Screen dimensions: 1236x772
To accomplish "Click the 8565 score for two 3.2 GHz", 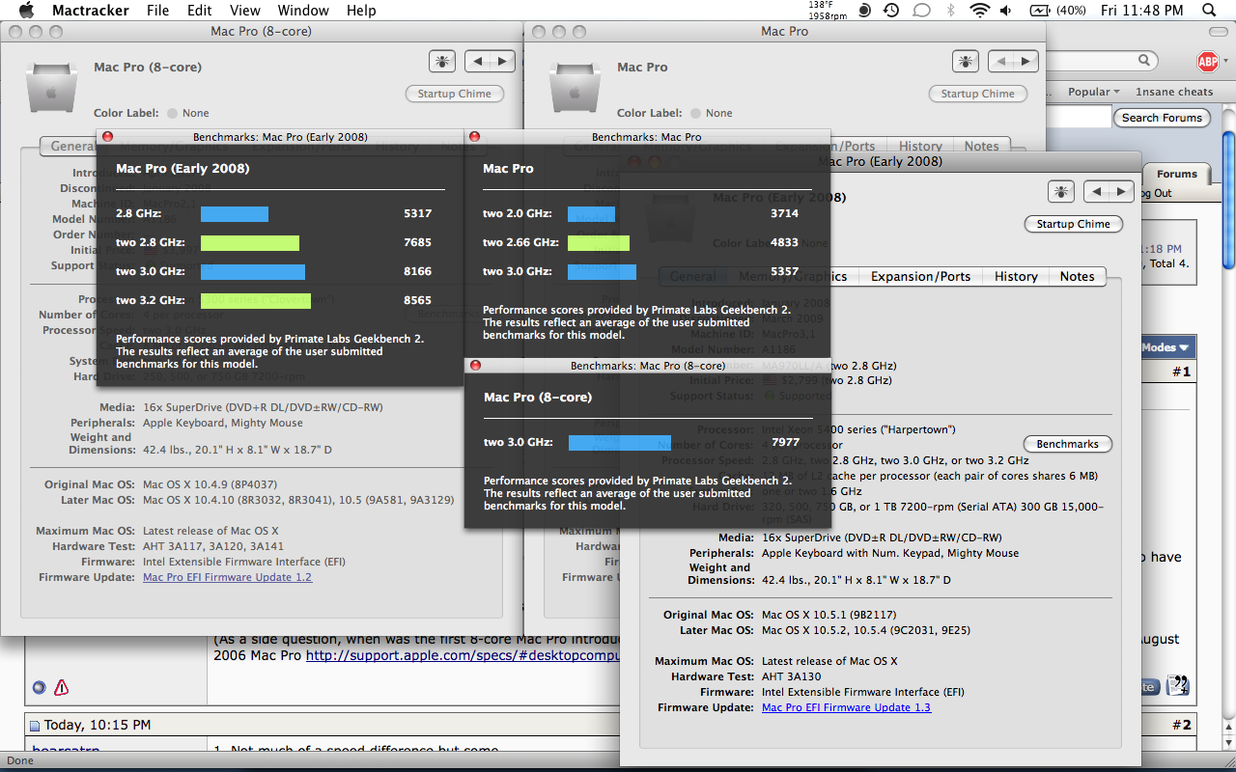I will point(417,300).
